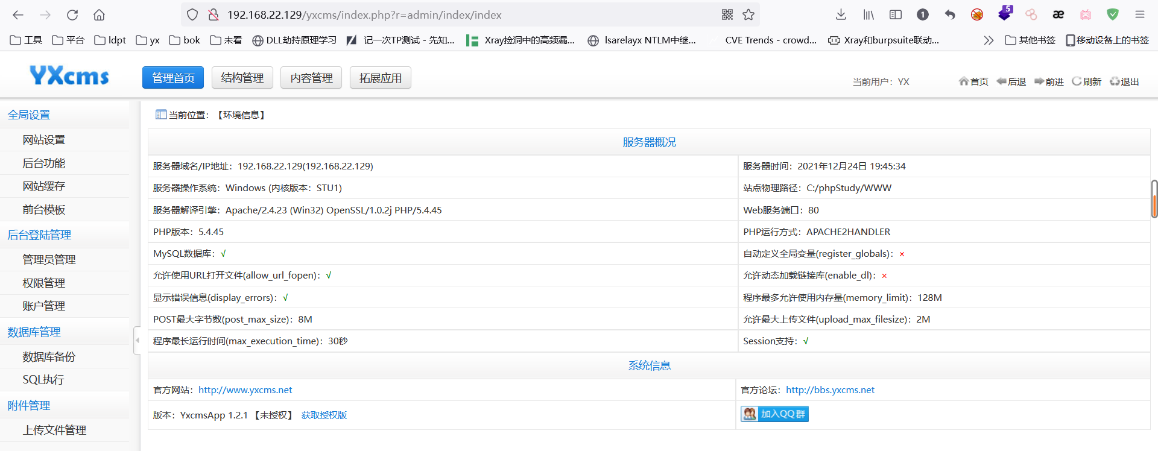Click the 前进 forward link
Screen dimensions: 1158x451
1049,81
